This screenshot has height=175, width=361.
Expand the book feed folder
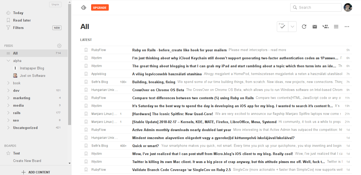8,83
